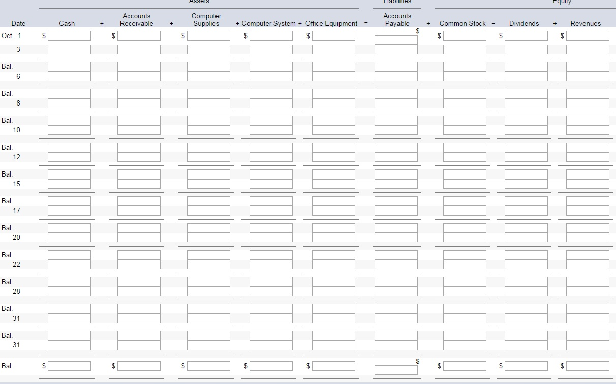This screenshot has width=616, height=384.
Task: Click the Revenues column header
Action: [x=586, y=23]
